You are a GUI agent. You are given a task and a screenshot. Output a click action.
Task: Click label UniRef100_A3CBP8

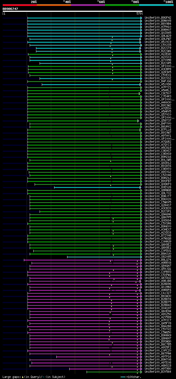(x=158, y=69)
